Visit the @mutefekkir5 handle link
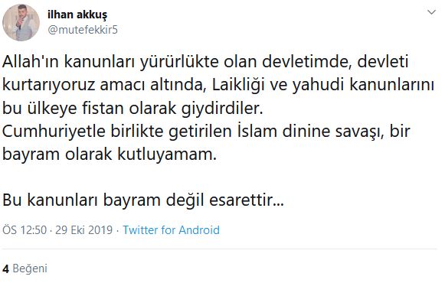 (x=83, y=30)
